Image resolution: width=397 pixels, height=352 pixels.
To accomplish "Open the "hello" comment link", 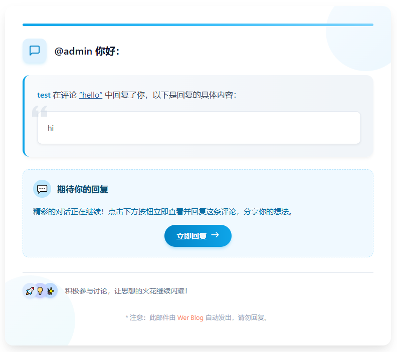I will coord(91,95).
